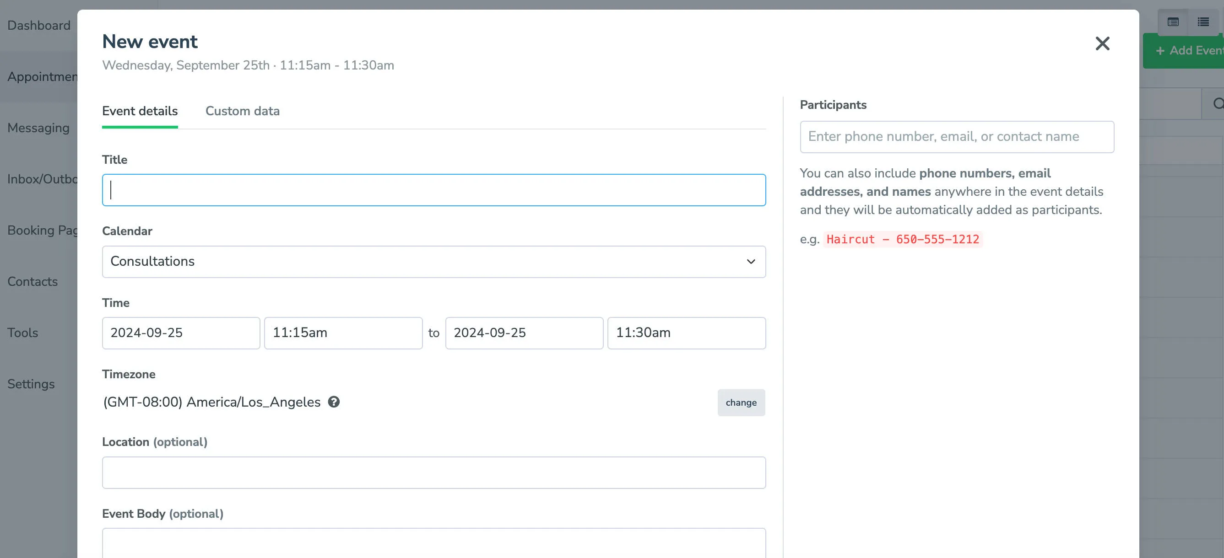
Task: Click the change button next to timezone
Action: (741, 402)
